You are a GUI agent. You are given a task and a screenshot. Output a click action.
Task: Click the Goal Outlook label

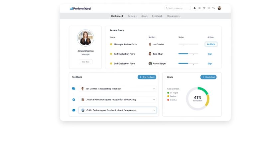click(173, 89)
